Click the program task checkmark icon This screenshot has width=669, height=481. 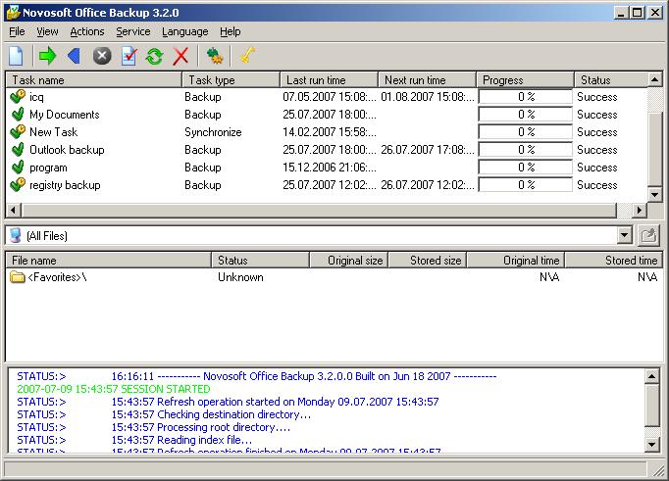(18, 167)
